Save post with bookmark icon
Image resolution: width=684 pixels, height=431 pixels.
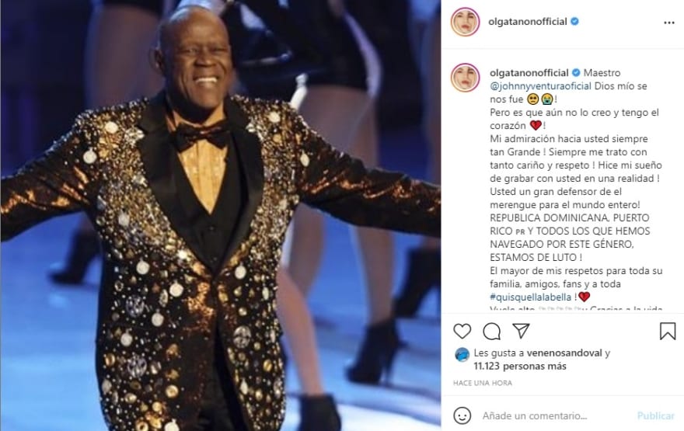click(x=668, y=331)
